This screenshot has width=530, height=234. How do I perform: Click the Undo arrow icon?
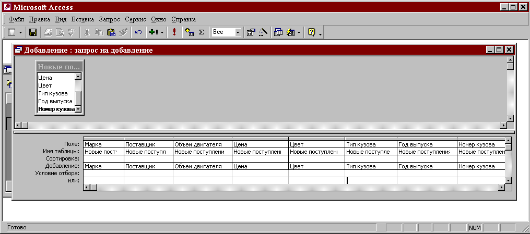(138, 32)
